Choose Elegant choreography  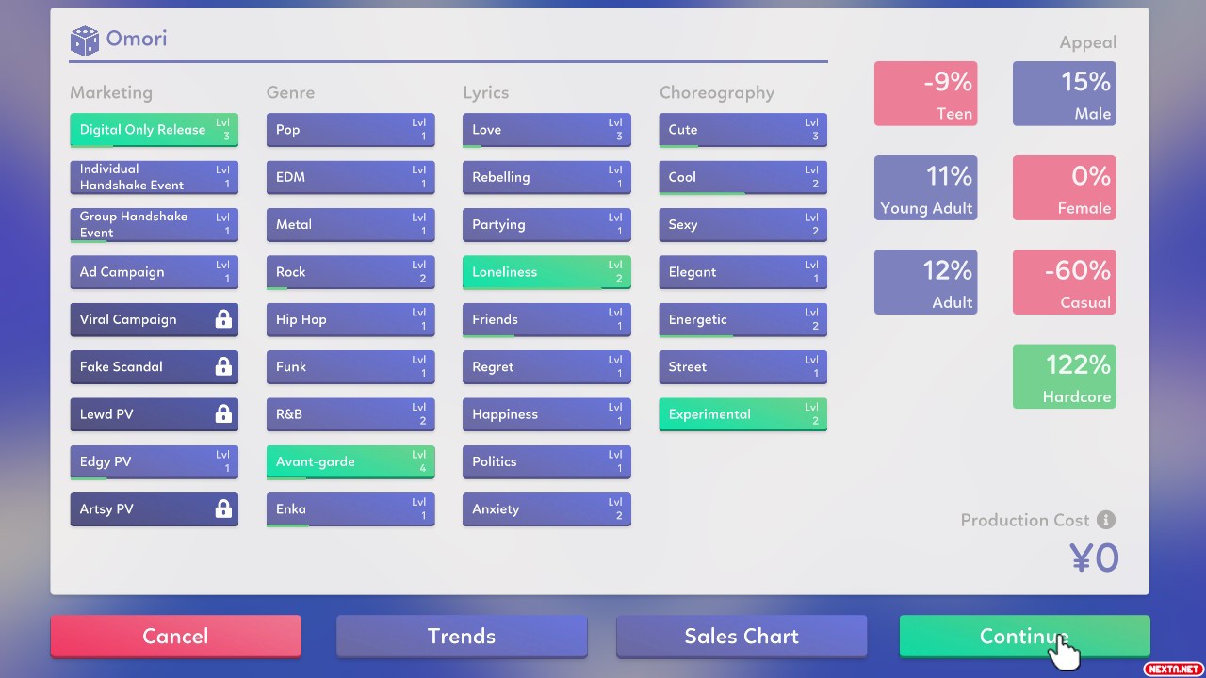tap(743, 272)
